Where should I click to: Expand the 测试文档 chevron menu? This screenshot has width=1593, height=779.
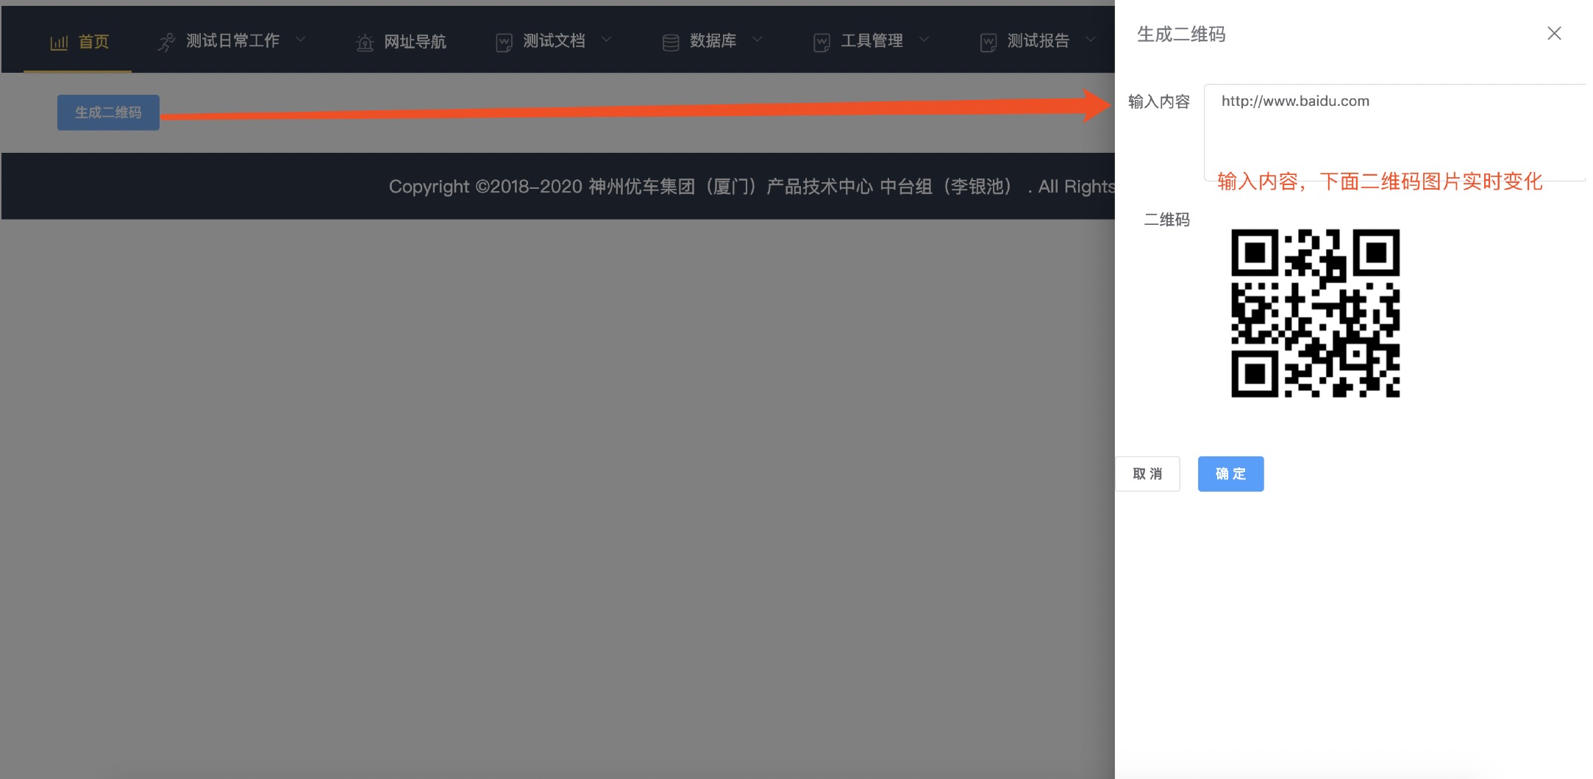pyautogui.click(x=607, y=40)
